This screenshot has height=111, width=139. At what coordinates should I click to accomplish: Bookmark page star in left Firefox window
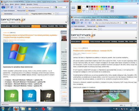click(50, 7)
